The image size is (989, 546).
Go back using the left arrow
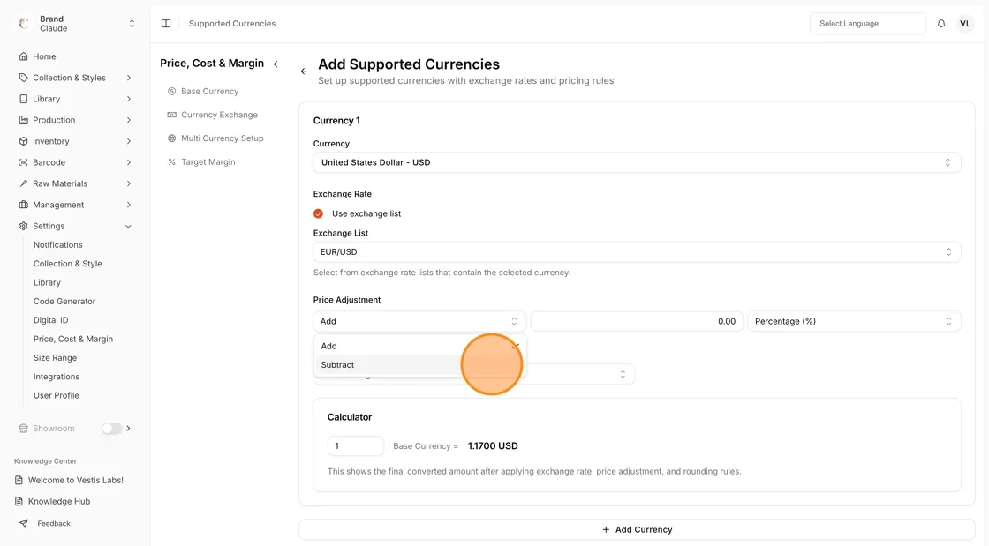coord(304,71)
